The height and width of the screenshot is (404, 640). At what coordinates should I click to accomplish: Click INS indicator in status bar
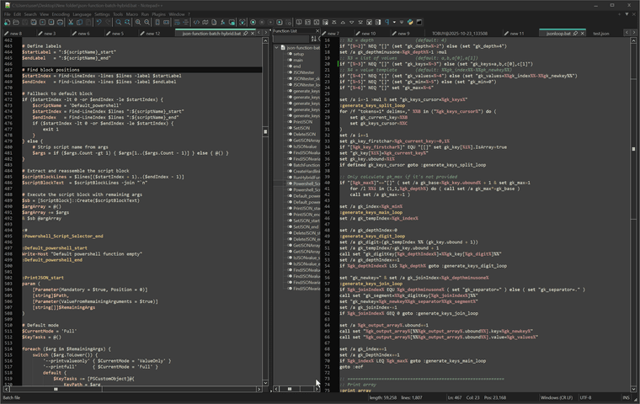coord(626,397)
